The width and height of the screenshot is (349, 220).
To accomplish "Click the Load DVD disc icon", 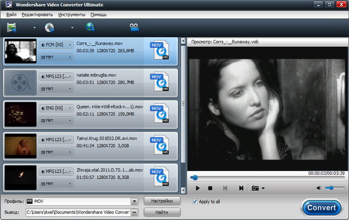I will point(50,28).
